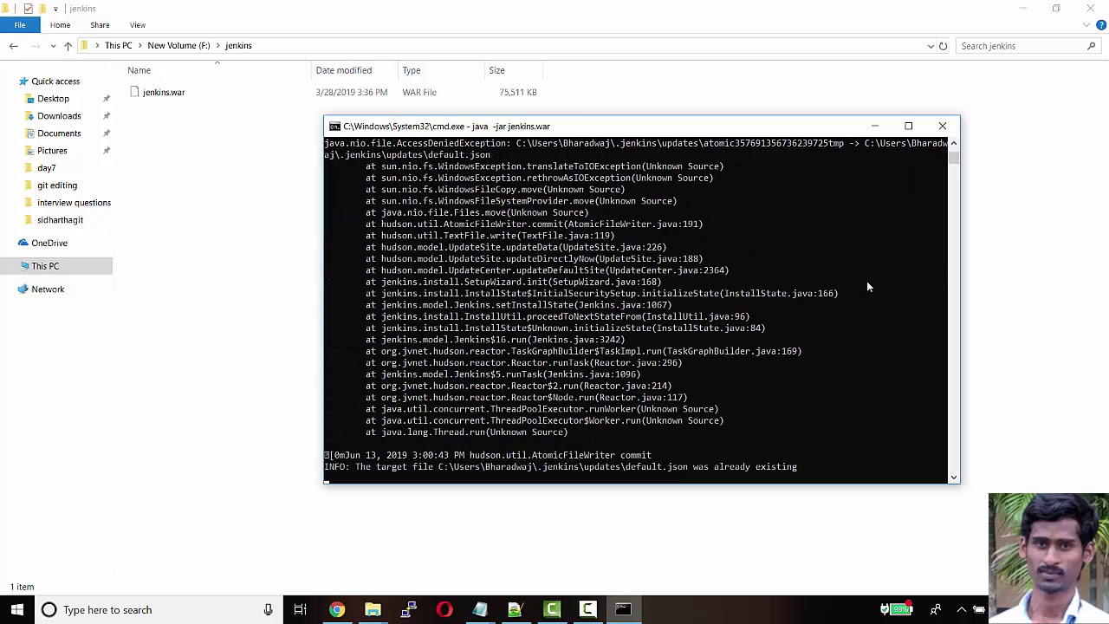
Task: Select Quick access in navigation pane
Action: [55, 81]
